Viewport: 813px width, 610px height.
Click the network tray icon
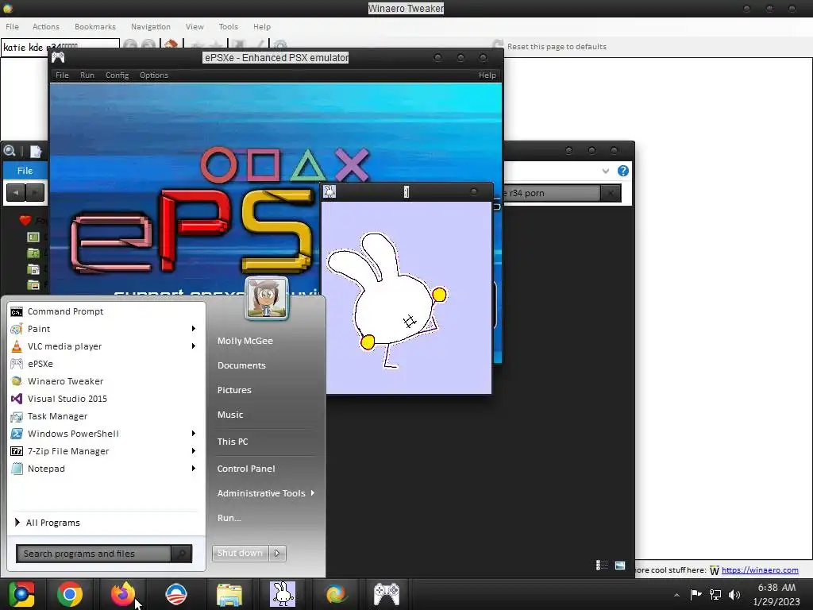pos(715,594)
